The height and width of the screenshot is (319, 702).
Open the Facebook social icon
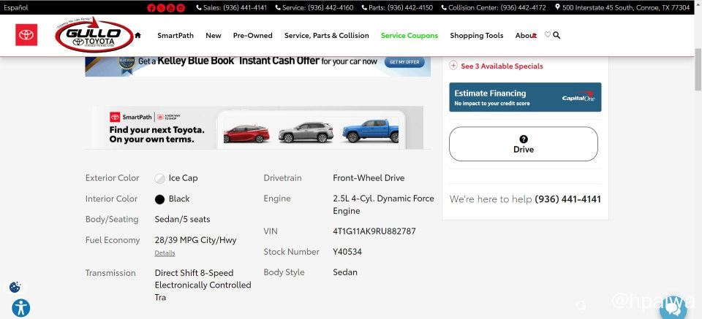(151, 8)
